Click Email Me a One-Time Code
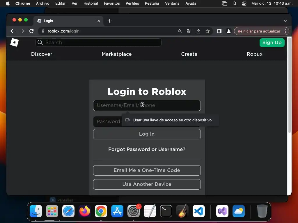The image size is (298, 223). (x=147, y=170)
